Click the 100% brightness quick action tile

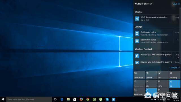[x=163, y=84]
